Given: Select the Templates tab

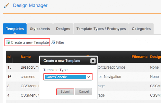Looking at the screenshot, I should tap(15, 29).
